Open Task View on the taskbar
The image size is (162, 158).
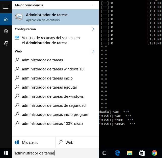coord(105,153)
